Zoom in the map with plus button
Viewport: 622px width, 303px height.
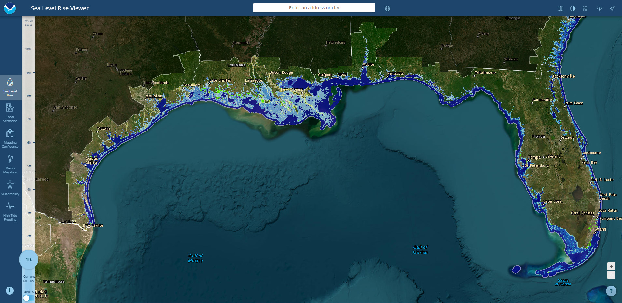[x=611, y=267]
